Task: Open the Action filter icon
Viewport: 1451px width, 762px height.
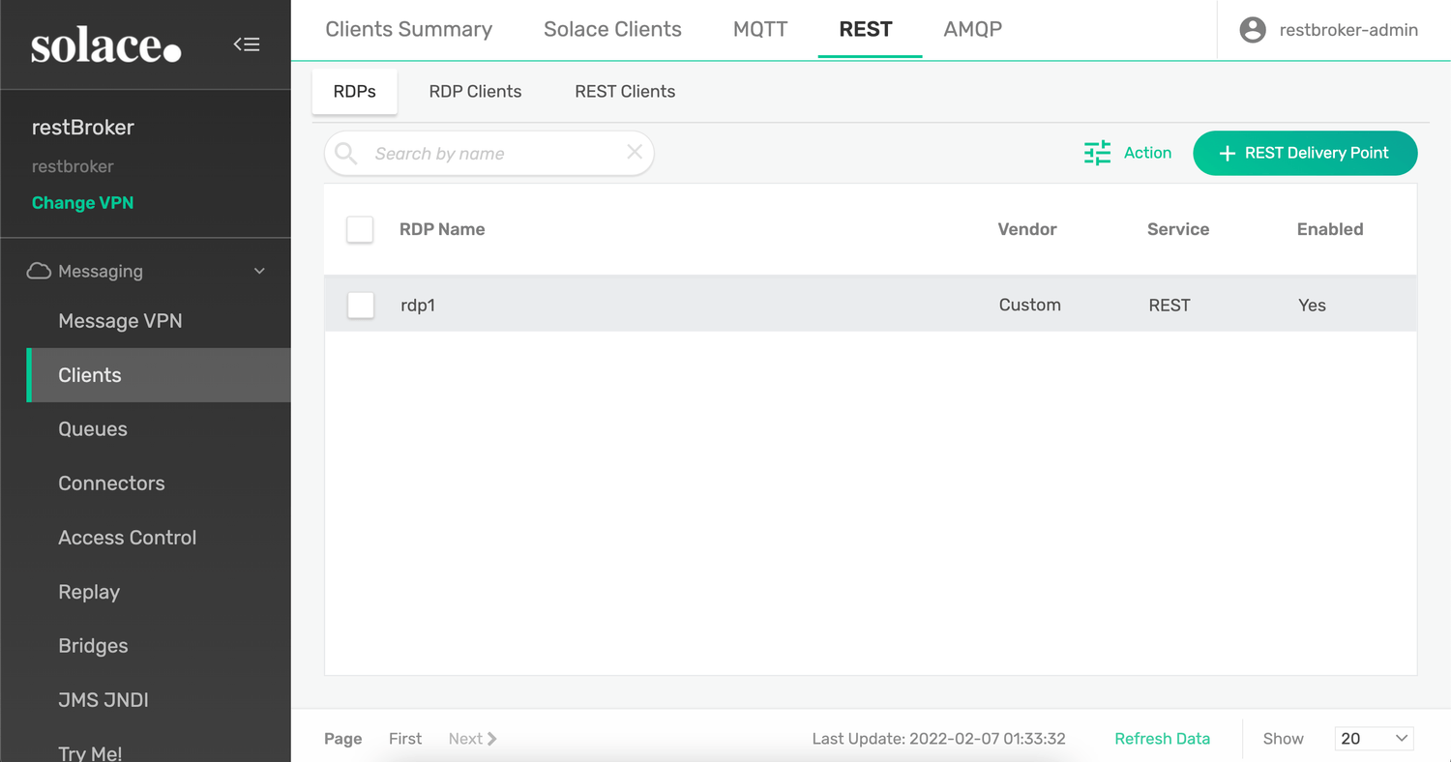Action: coord(1097,153)
